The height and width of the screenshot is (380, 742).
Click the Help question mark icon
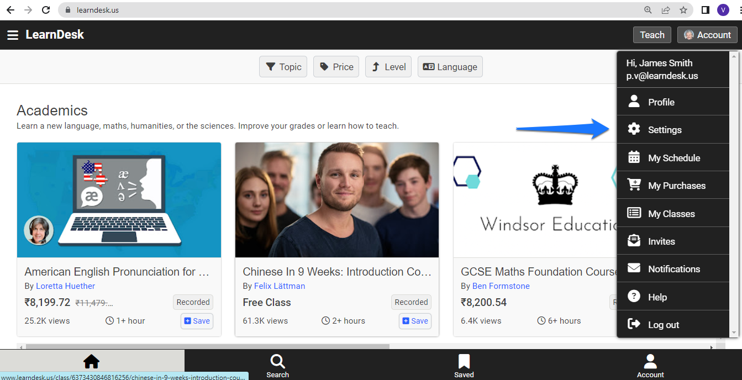[634, 297]
